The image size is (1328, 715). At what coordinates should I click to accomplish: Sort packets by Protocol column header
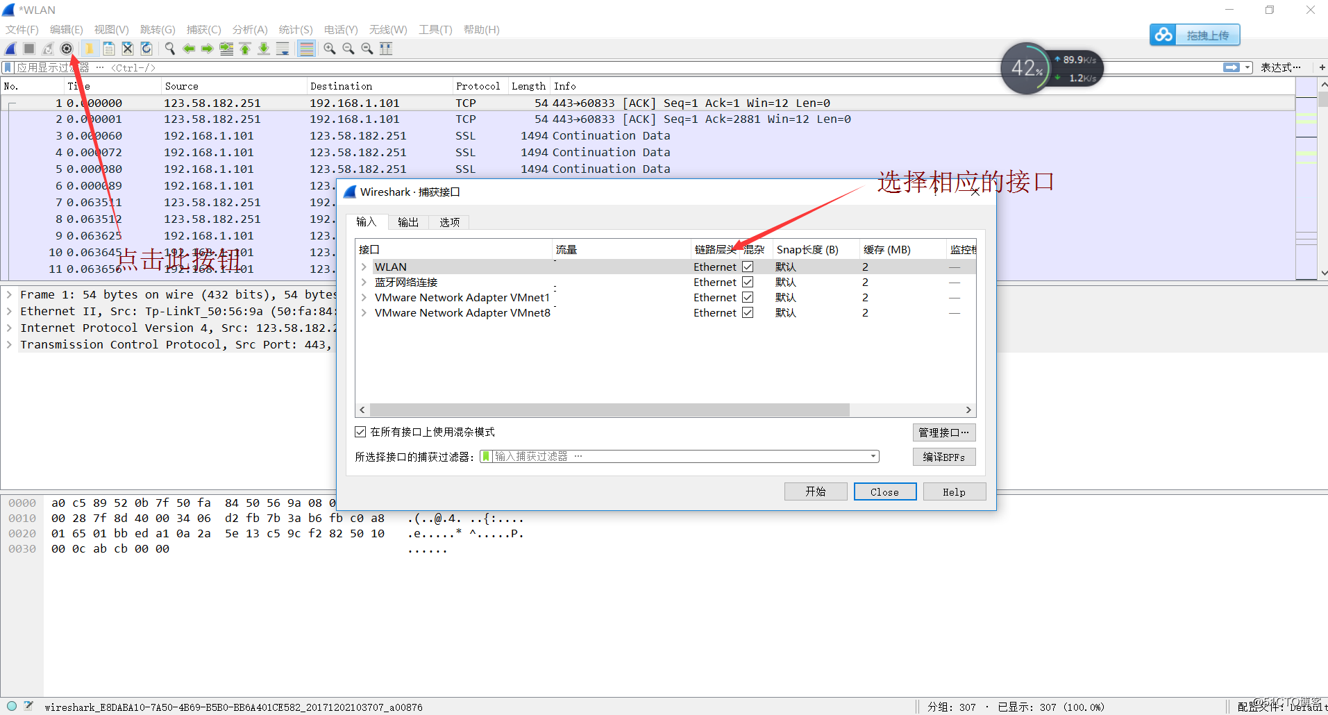click(x=478, y=86)
